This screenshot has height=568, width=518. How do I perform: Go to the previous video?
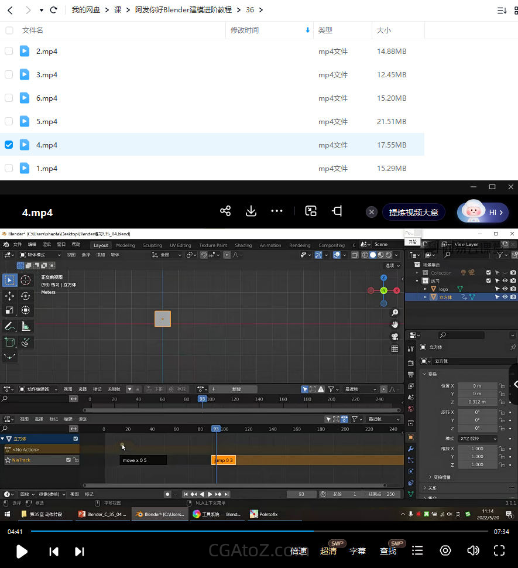point(54,551)
